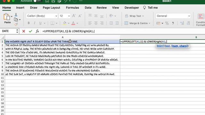Expand the Copy options arrow
Screen dimensions: 205x115
click(20, 19)
